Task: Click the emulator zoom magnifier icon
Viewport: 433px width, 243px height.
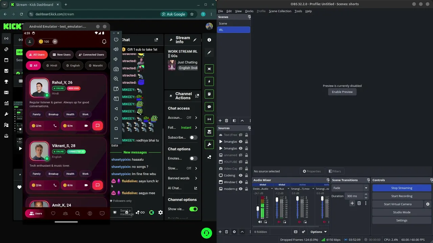Action: pyautogui.click(x=116, y=79)
